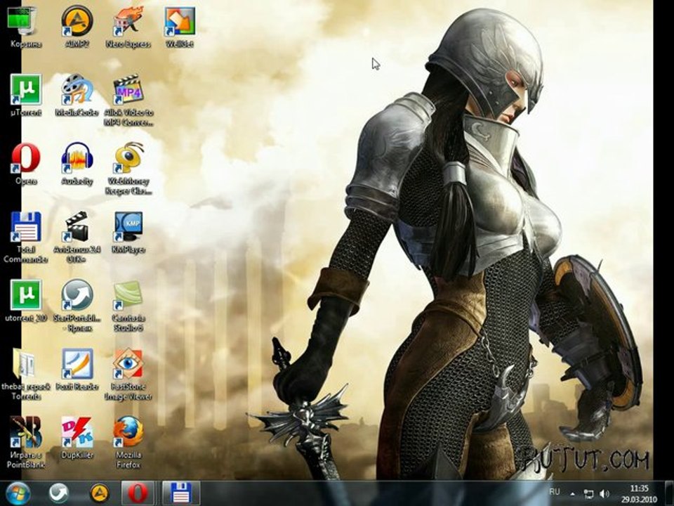Screen dimensions: 674x506
Task: Open the Avidemux 2.4 GTK+ shortcut
Action: pyautogui.click(x=77, y=237)
